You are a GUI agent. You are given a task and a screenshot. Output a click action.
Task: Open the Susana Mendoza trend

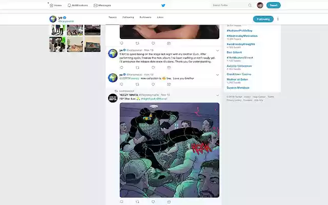238,88
